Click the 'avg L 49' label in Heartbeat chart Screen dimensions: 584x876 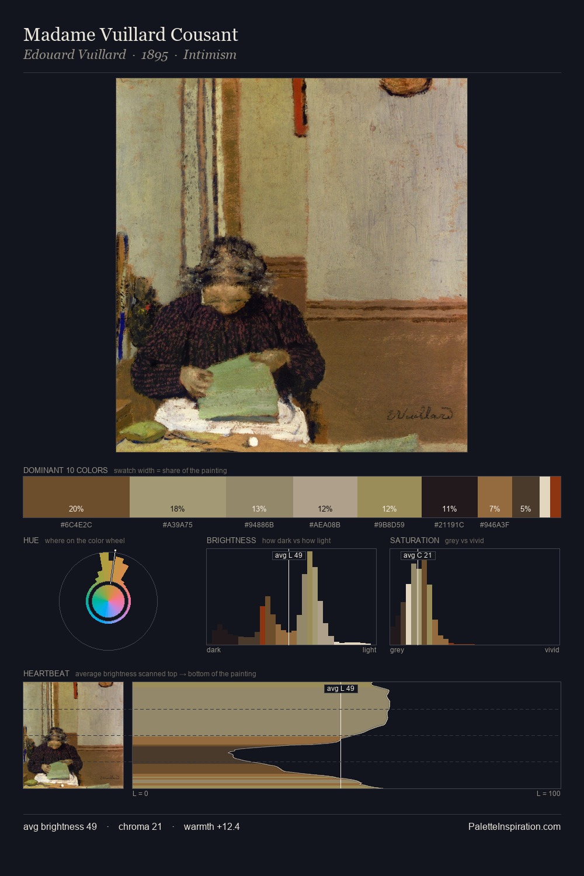point(341,689)
